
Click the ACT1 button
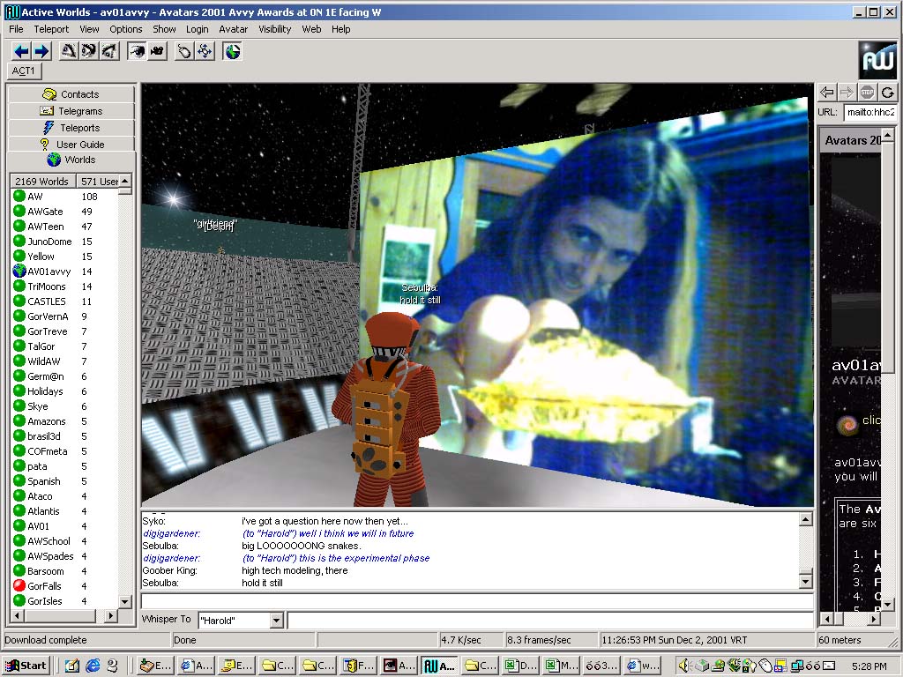point(24,71)
